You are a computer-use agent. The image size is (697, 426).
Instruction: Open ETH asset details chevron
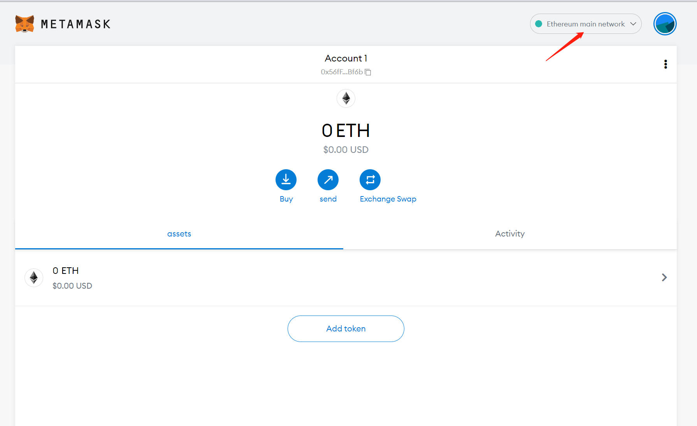click(x=664, y=277)
